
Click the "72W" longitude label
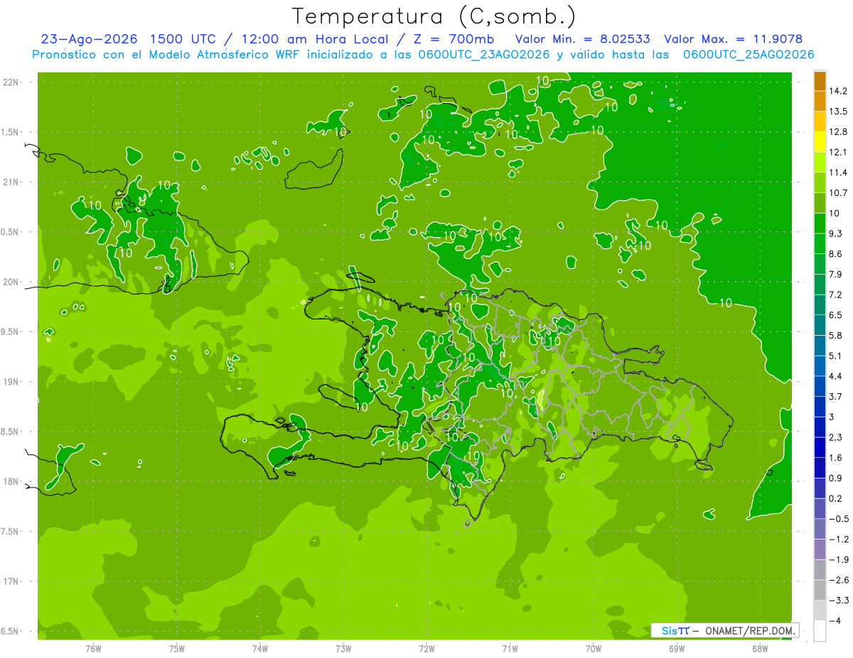pyautogui.click(x=426, y=649)
